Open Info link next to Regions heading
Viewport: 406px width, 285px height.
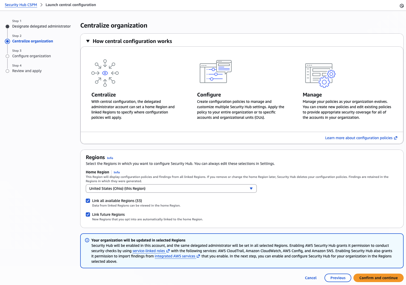pos(110,158)
